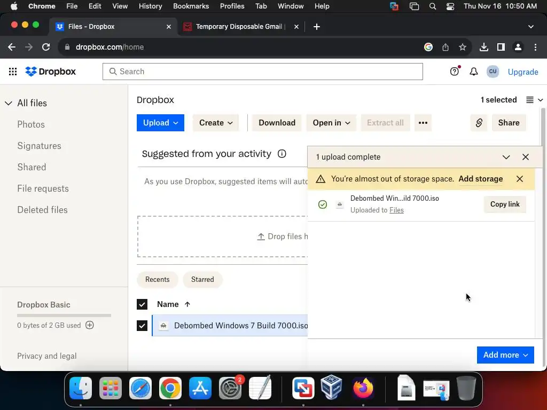Click Copy link for uploaded file

coord(505,204)
